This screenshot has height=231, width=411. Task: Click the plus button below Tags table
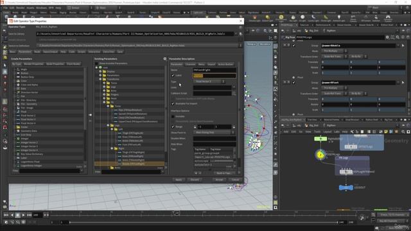click(195, 173)
